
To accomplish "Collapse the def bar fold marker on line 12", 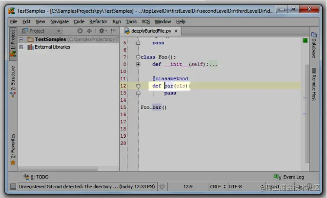I will 138,86.
